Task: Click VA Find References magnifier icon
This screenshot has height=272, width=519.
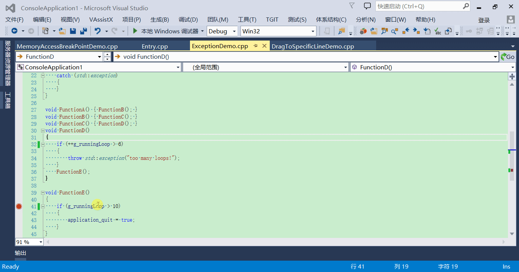Action: coord(395,31)
